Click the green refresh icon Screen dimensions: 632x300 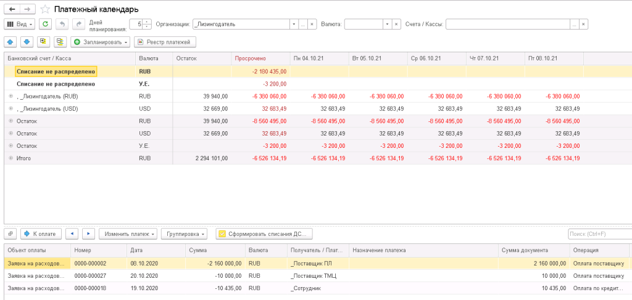(x=45, y=24)
